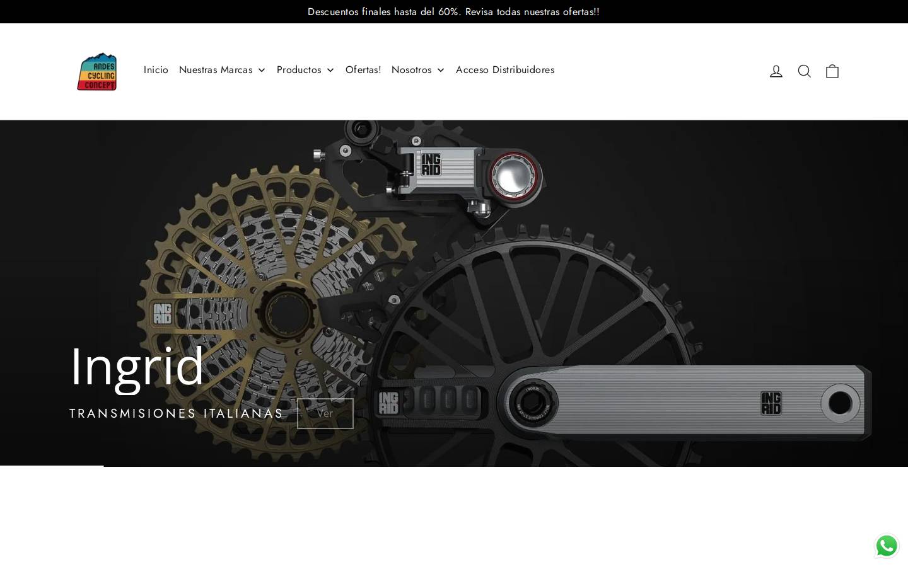Click the Ver button on Ingrid banner
The image size is (908, 567).
point(325,413)
